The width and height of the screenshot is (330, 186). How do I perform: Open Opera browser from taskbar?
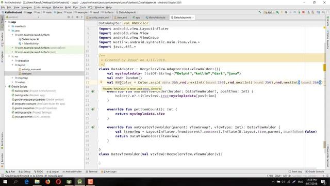click(58, 181)
